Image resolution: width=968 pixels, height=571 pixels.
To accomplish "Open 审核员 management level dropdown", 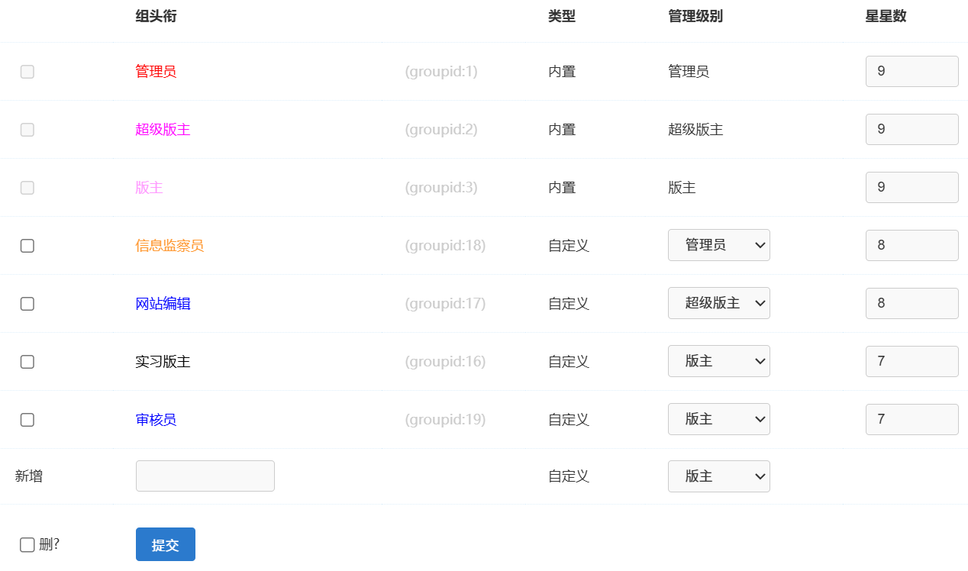I will 718,420.
